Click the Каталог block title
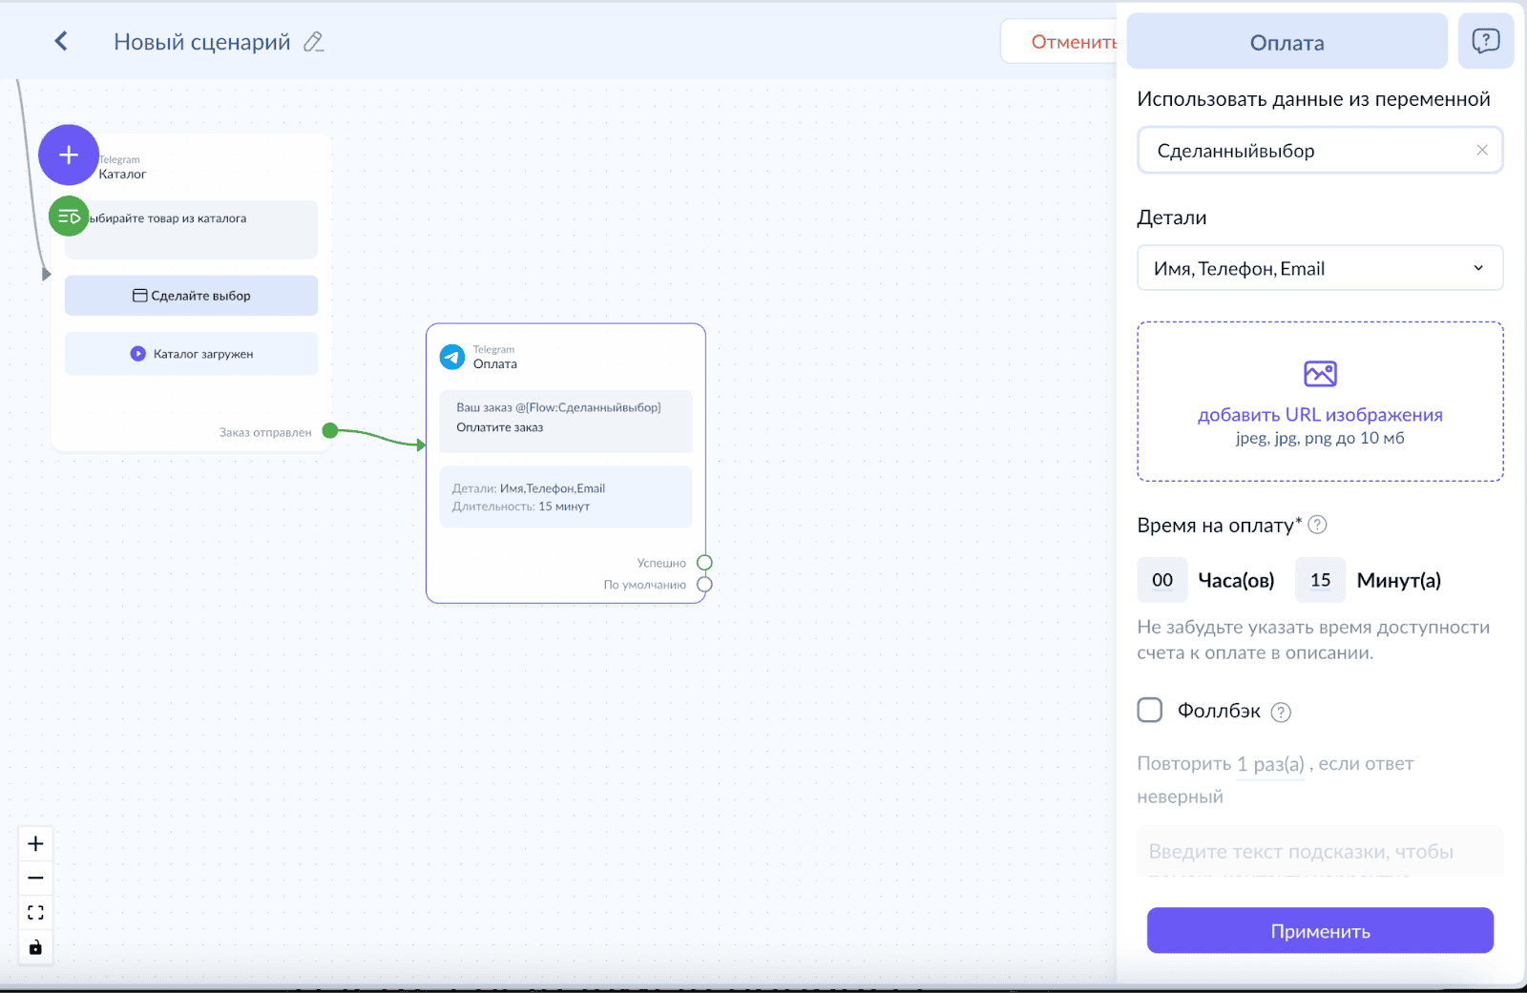 [x=122, y=175]
